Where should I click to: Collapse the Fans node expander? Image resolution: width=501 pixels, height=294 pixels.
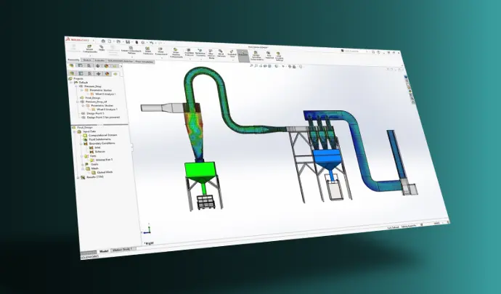click(x=82, y=156)
